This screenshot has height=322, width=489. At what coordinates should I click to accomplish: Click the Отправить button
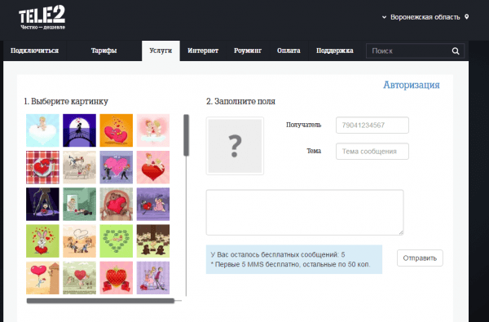click(x=420, y=258)
